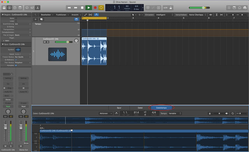Click the editor preview speaker button
This screenshot has width=249, height=152.
click(x=227, y=113)
